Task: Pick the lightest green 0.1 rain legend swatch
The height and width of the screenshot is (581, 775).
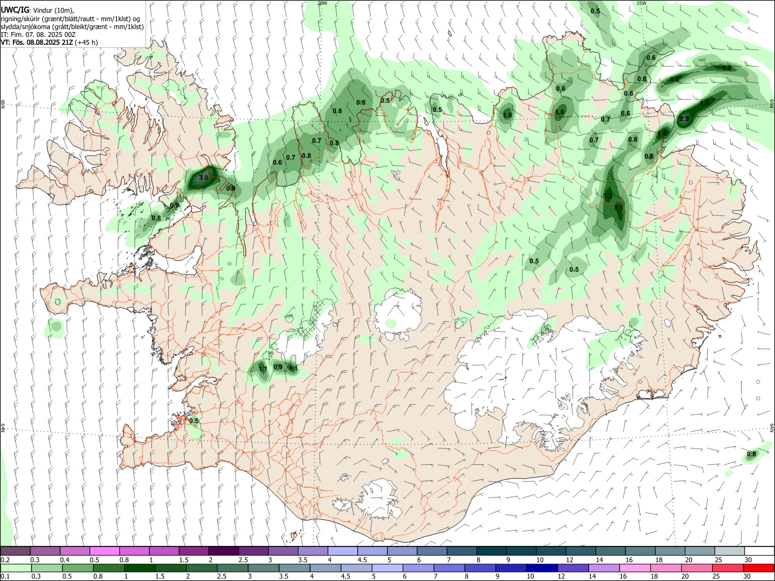Action: (16, 568)
